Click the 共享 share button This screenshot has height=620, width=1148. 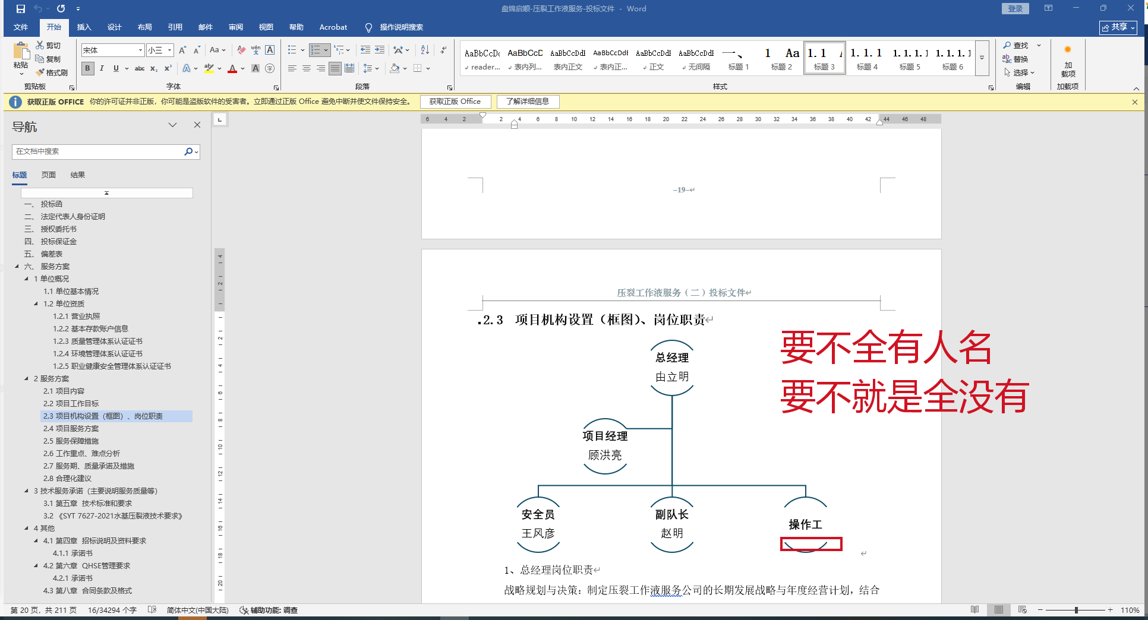click(1118, 27)
